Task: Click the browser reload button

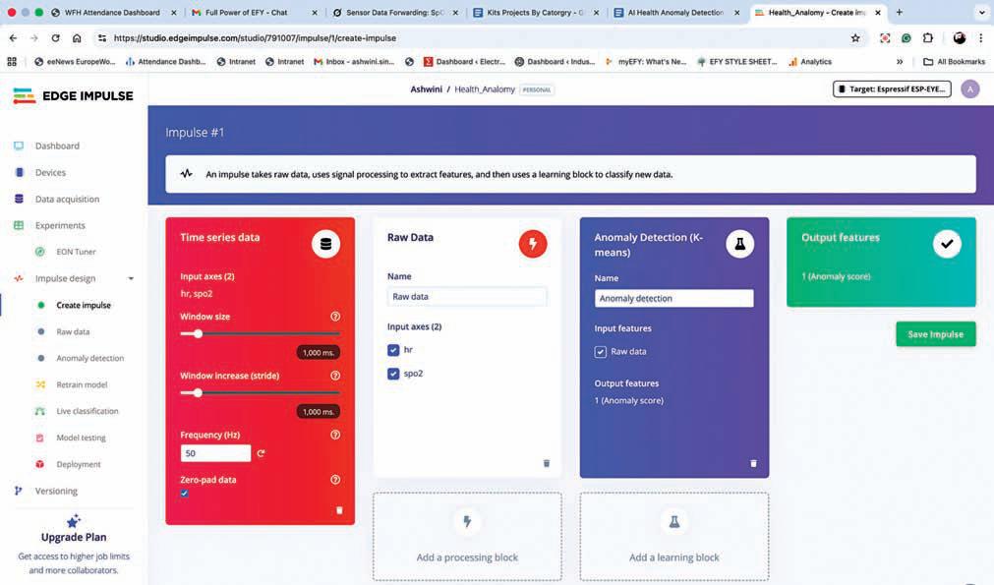Action: 55,38
